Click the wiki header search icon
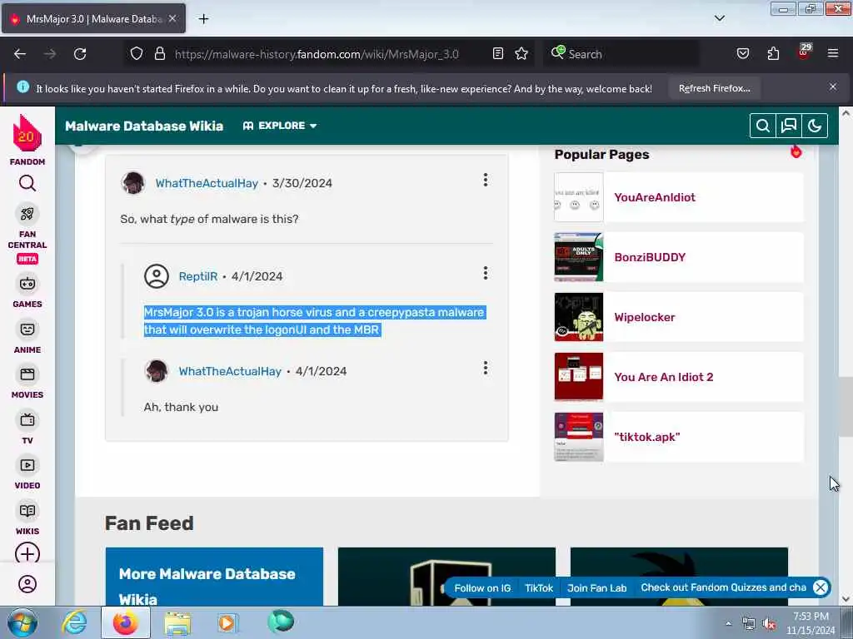This screenshot has height=639, width=853. pyautogui.click(x=763, y=126)
